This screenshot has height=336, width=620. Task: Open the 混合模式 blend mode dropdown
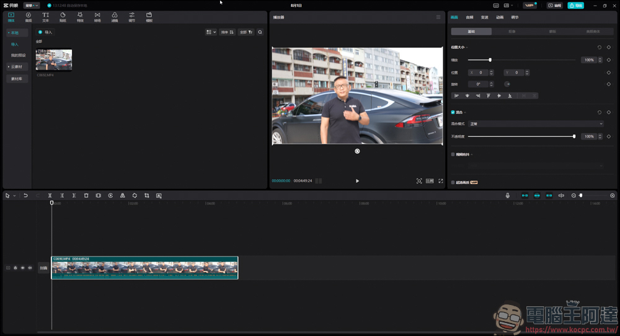[x=536, y=124]
